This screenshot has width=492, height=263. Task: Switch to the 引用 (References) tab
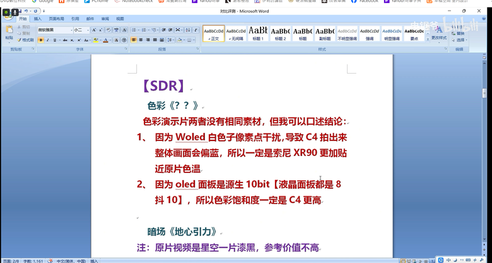(x=75, y=19)
